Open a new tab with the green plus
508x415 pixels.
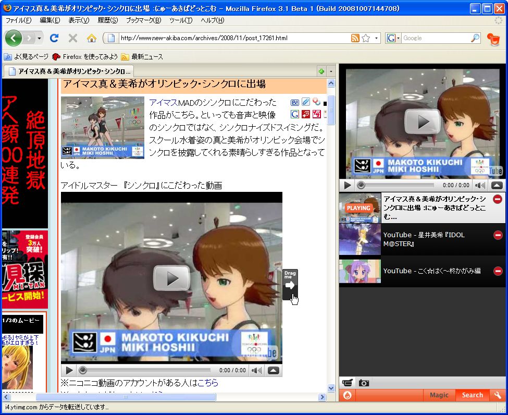click(x=321, y=71)
